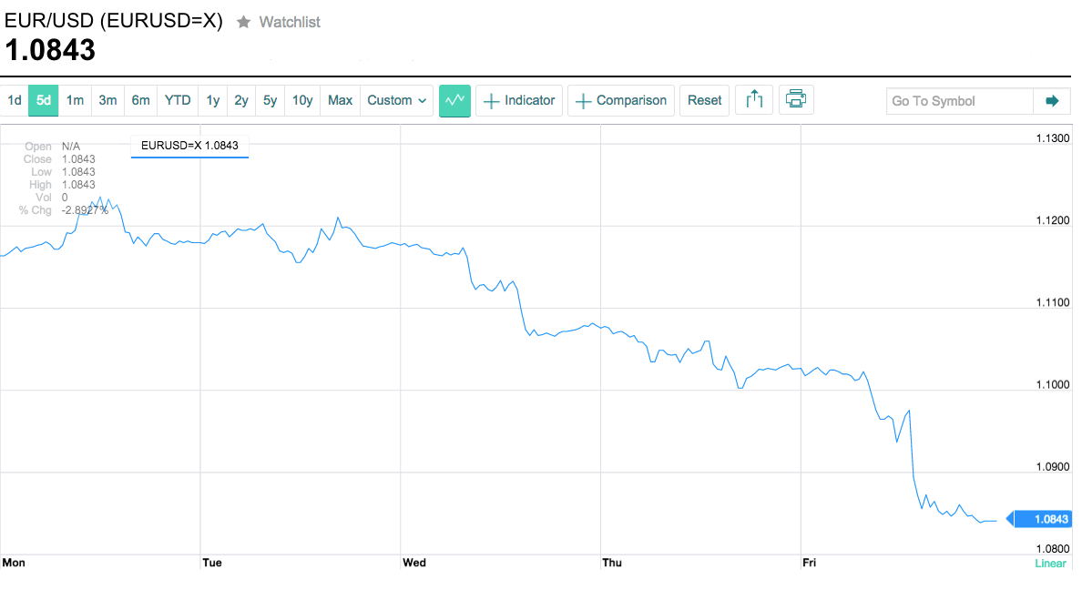
Task: Expand the EURUSD=X series label
Action: [189, 146]
